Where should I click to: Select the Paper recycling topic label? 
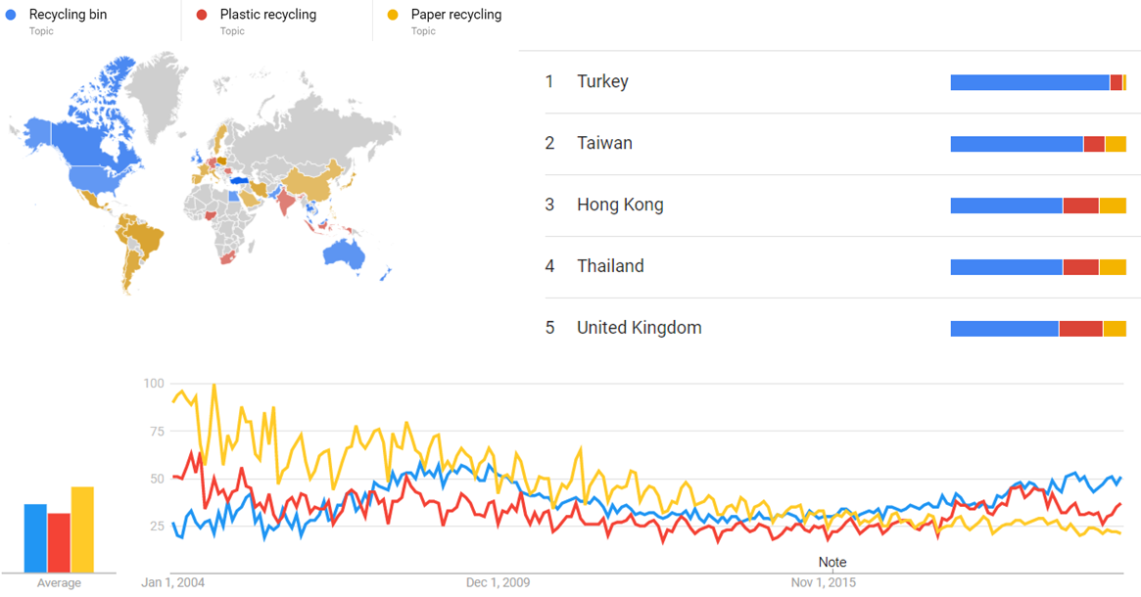pos(455,15)
